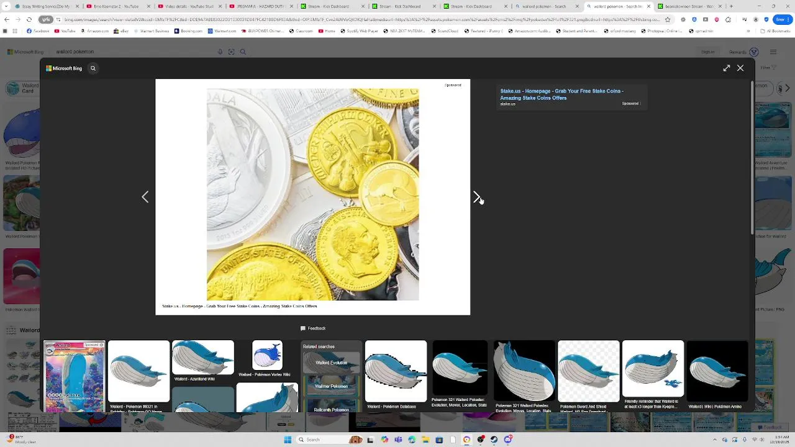Choose Wailmer Pokemon related search
Image resolution: width=795 pixels, height=447 pixels.
pyautogui.click(x=332, y=386)
